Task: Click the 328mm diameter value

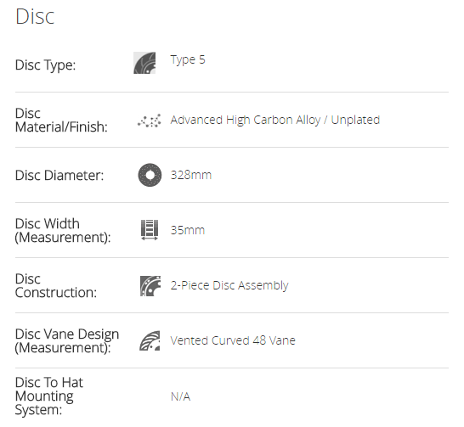Action: click(191, 175)
